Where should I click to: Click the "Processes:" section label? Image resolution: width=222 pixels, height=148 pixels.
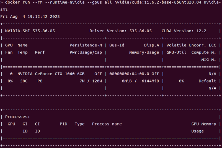[x=17, y=117]
